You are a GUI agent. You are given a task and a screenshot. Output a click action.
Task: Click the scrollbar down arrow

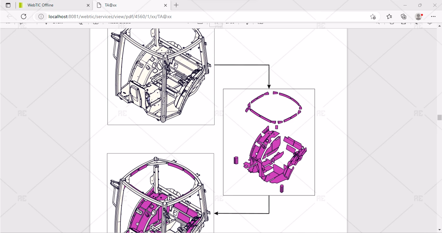(x=439, y=230)
